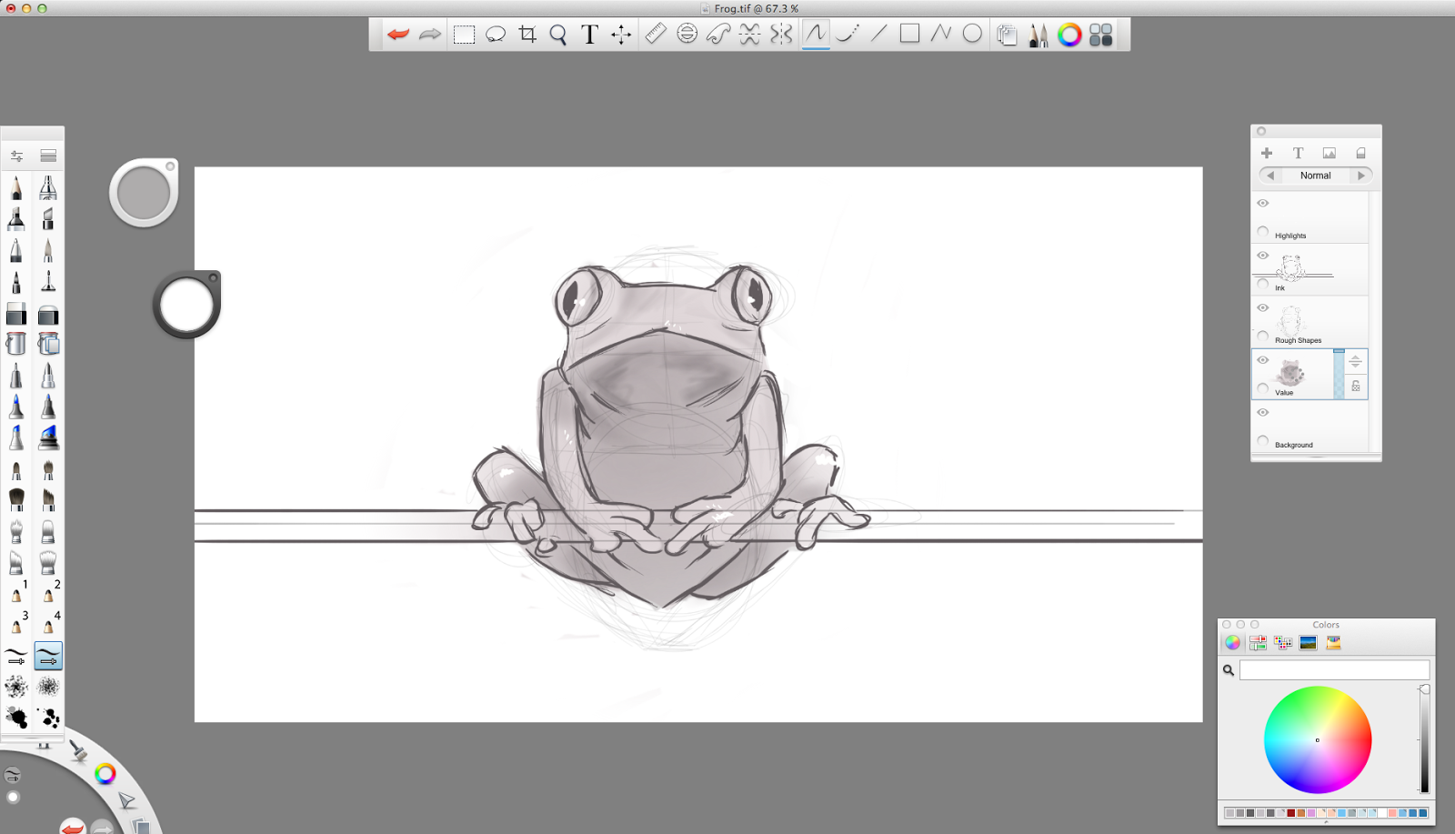This screenshot has width=1455, height=834.
Task: Hide the Rough Shapes layer
Action: (1263, 307)
